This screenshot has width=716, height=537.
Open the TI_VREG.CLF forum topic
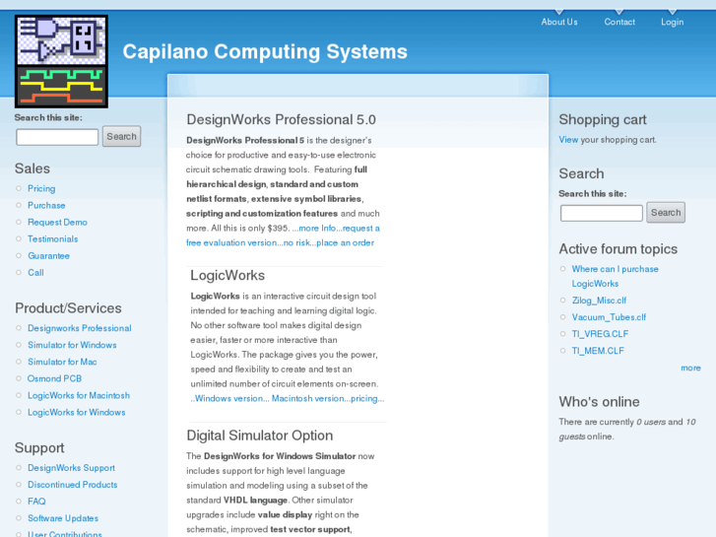tap(600, 334)
